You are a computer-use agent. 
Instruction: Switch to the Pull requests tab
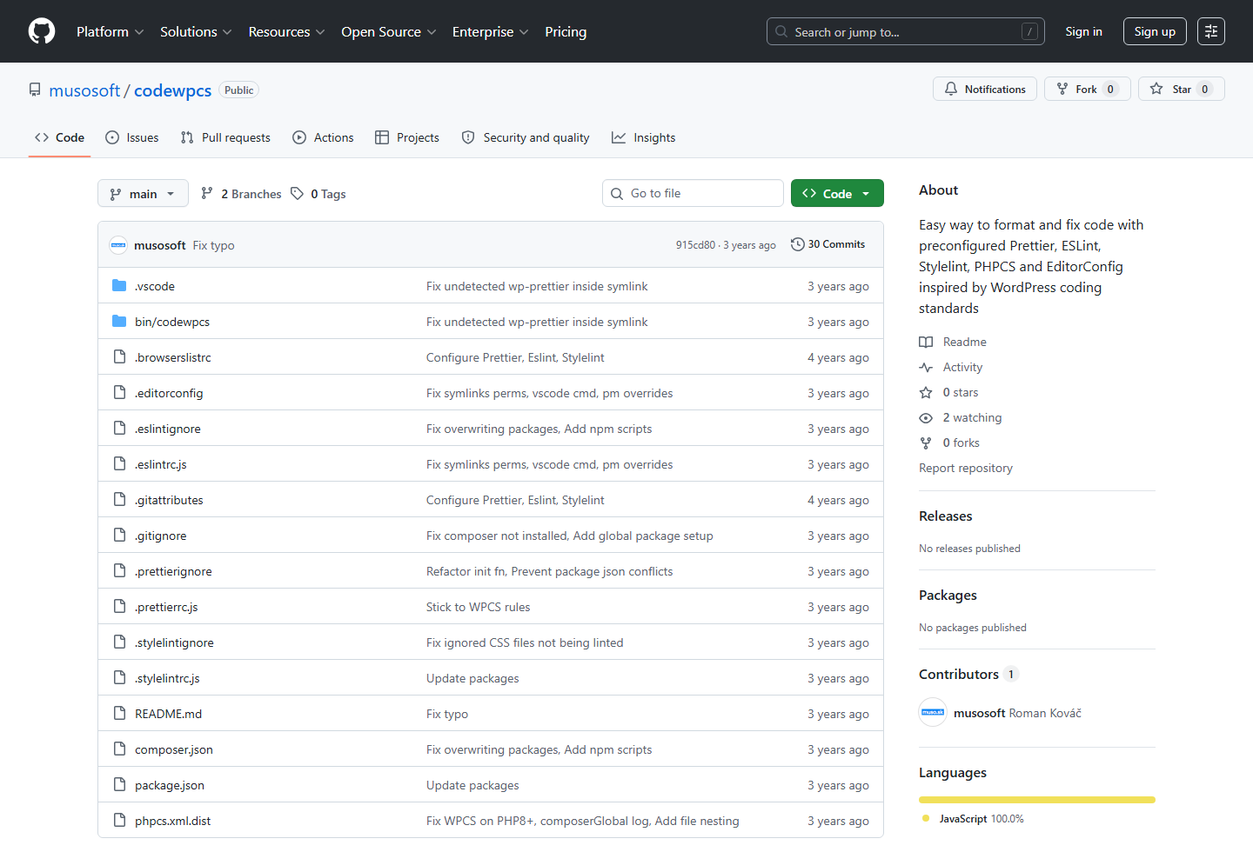point(225,137)
